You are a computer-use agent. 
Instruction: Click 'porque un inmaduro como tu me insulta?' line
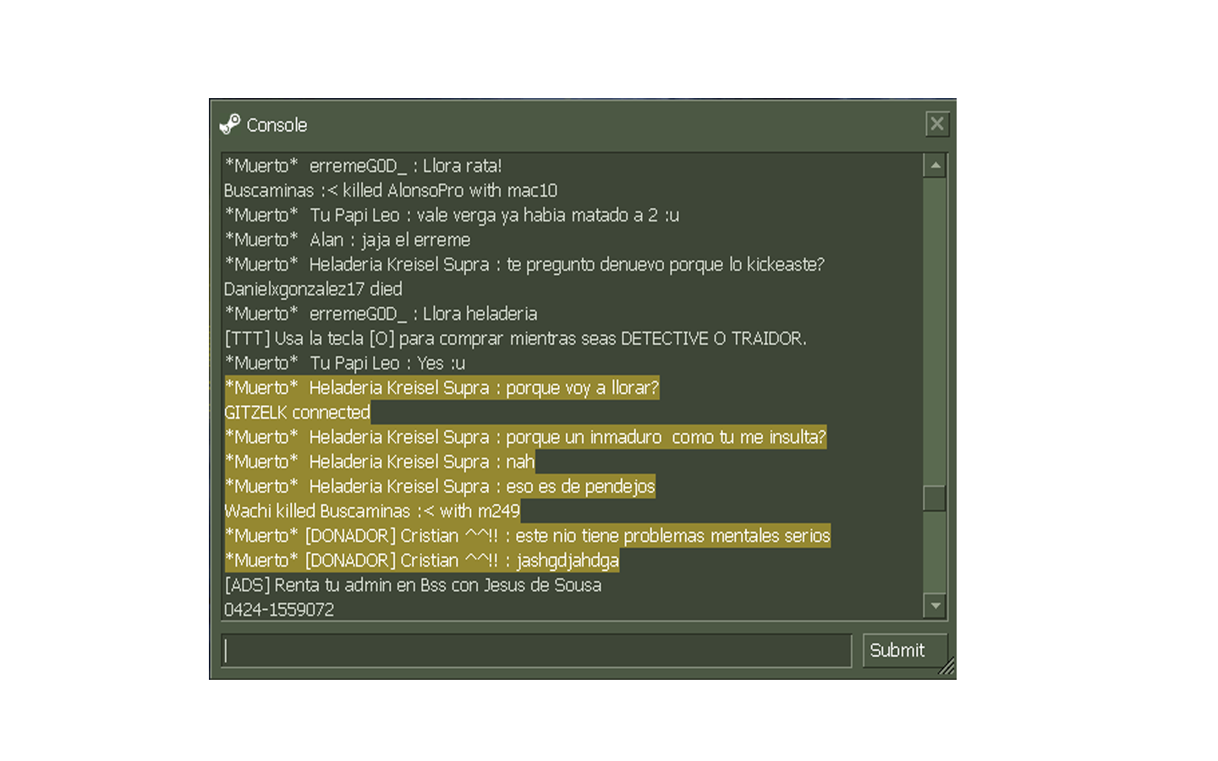click(525, 436)
